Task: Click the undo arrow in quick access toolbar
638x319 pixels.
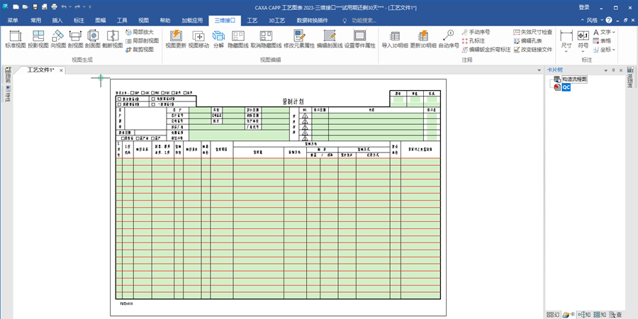Action: [64, 7]
